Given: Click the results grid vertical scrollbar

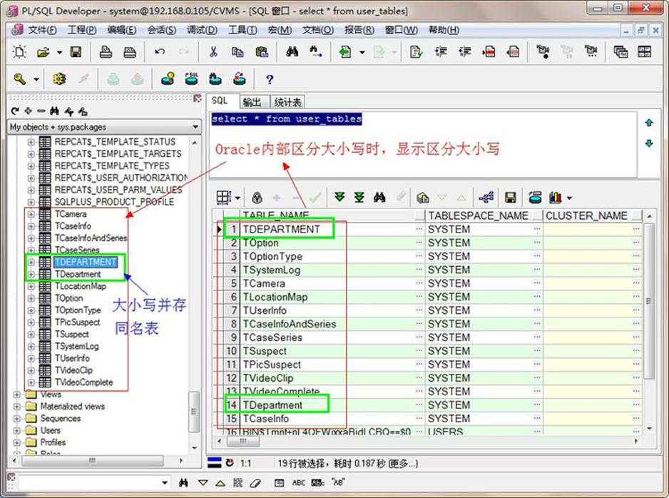Looking at the screenshot, I should (649, 301).
